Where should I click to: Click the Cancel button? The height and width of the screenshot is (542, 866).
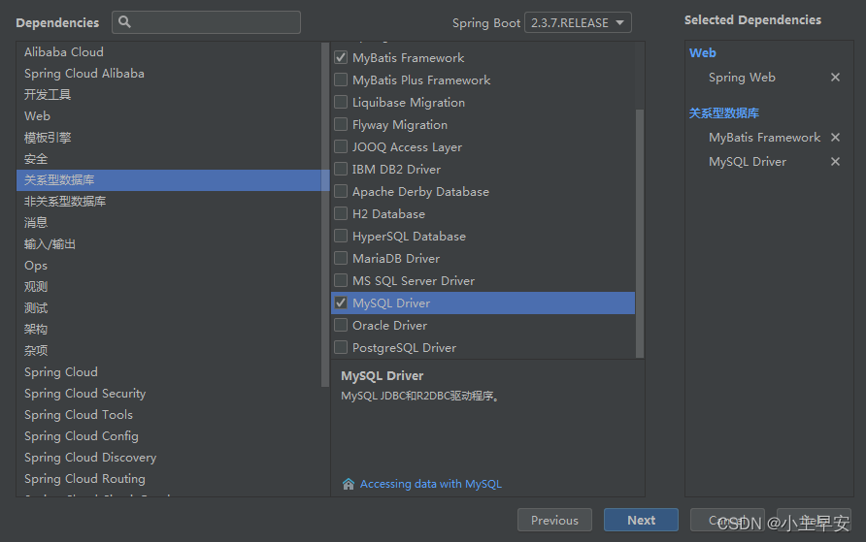(x=727, y=520)
